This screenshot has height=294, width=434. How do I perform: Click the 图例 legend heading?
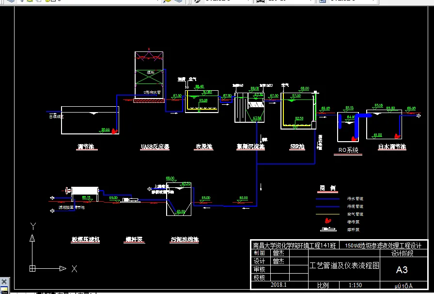point(328,188)
